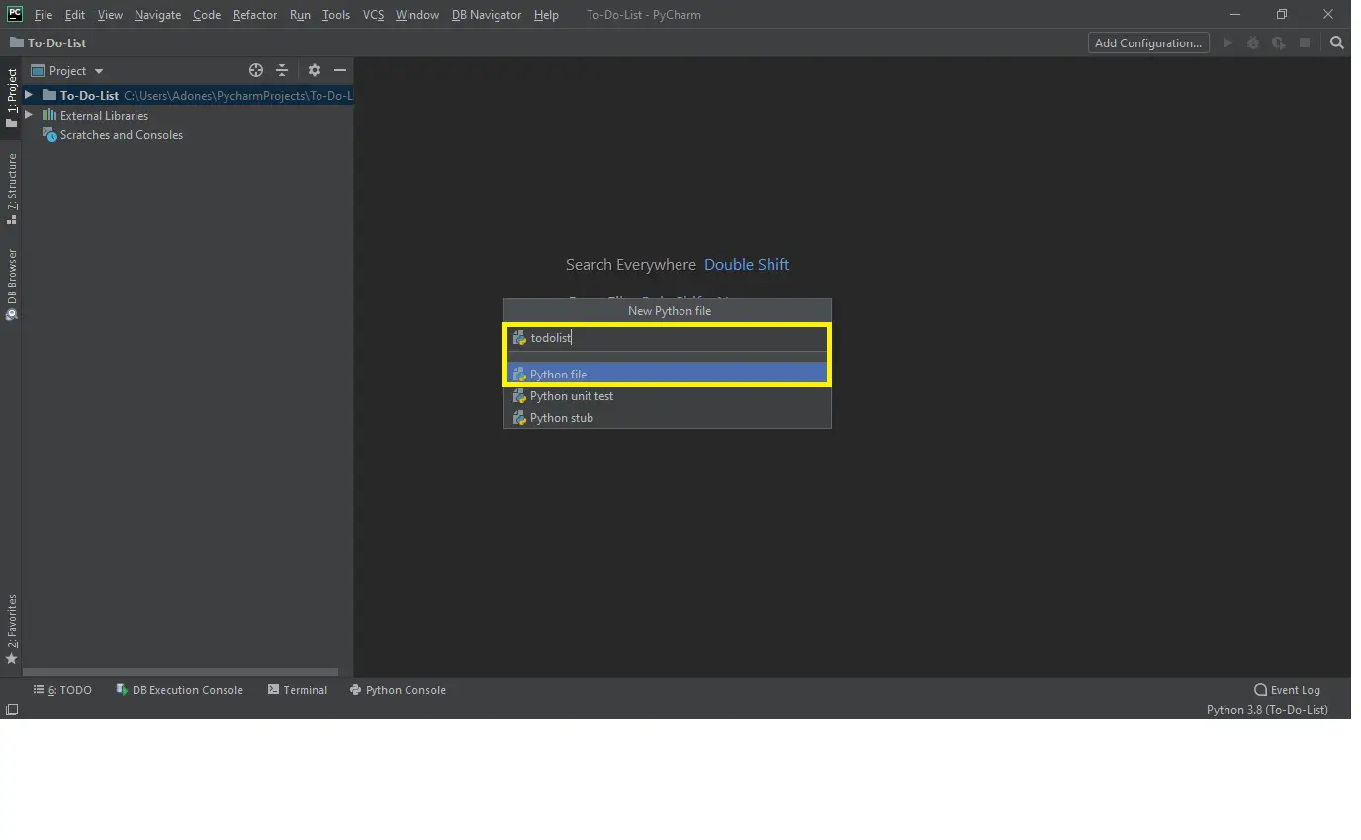Click the Double Shift shortcut link
The height and width of the screenshot is (840, 1361).
tap(747, 264)
